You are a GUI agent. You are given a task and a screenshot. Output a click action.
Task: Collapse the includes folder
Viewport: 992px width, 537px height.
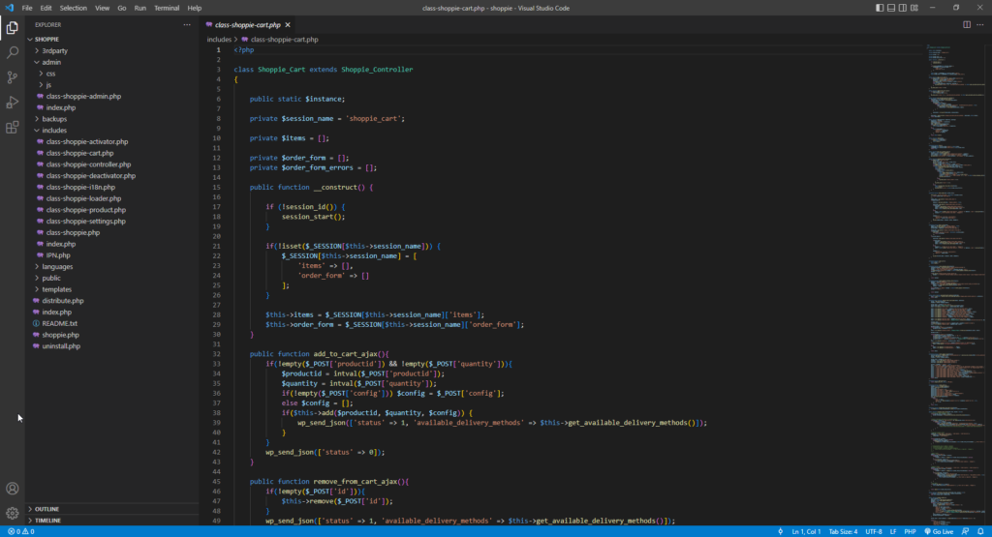pos(112,131)
